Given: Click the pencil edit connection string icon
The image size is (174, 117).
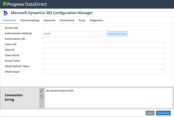Looking at the screenshot, I should pos(41,91).
